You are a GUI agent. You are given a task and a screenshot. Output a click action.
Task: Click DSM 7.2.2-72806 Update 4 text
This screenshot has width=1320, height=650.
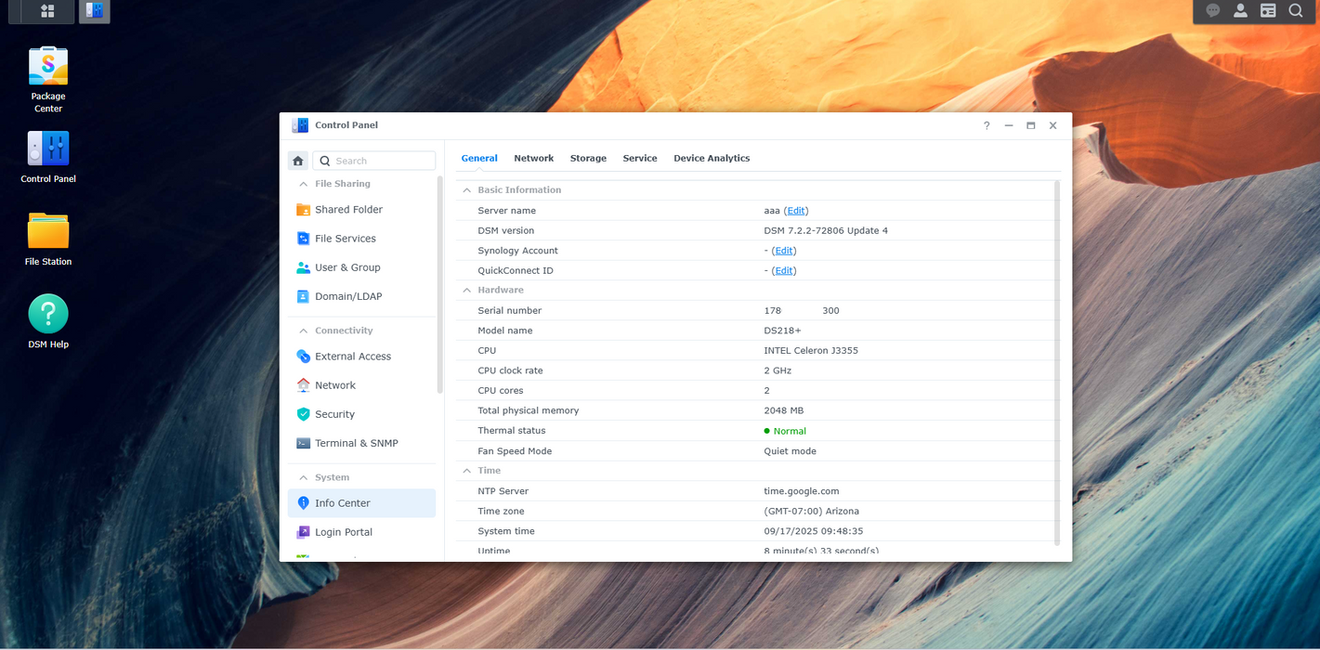826,231
